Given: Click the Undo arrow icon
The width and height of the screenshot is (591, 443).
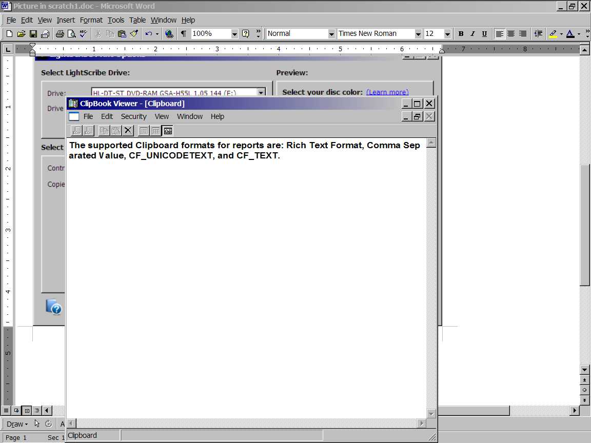Looking at the screenshot, I should point(148,34).
